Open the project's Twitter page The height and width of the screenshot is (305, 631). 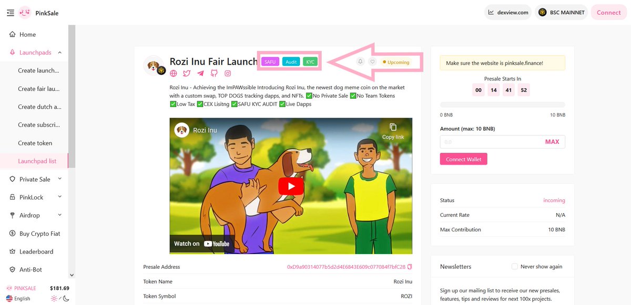point(187,73)
